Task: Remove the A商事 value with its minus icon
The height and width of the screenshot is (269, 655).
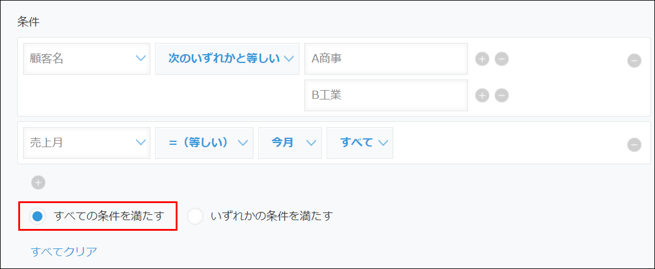Action: pos(501,59)
